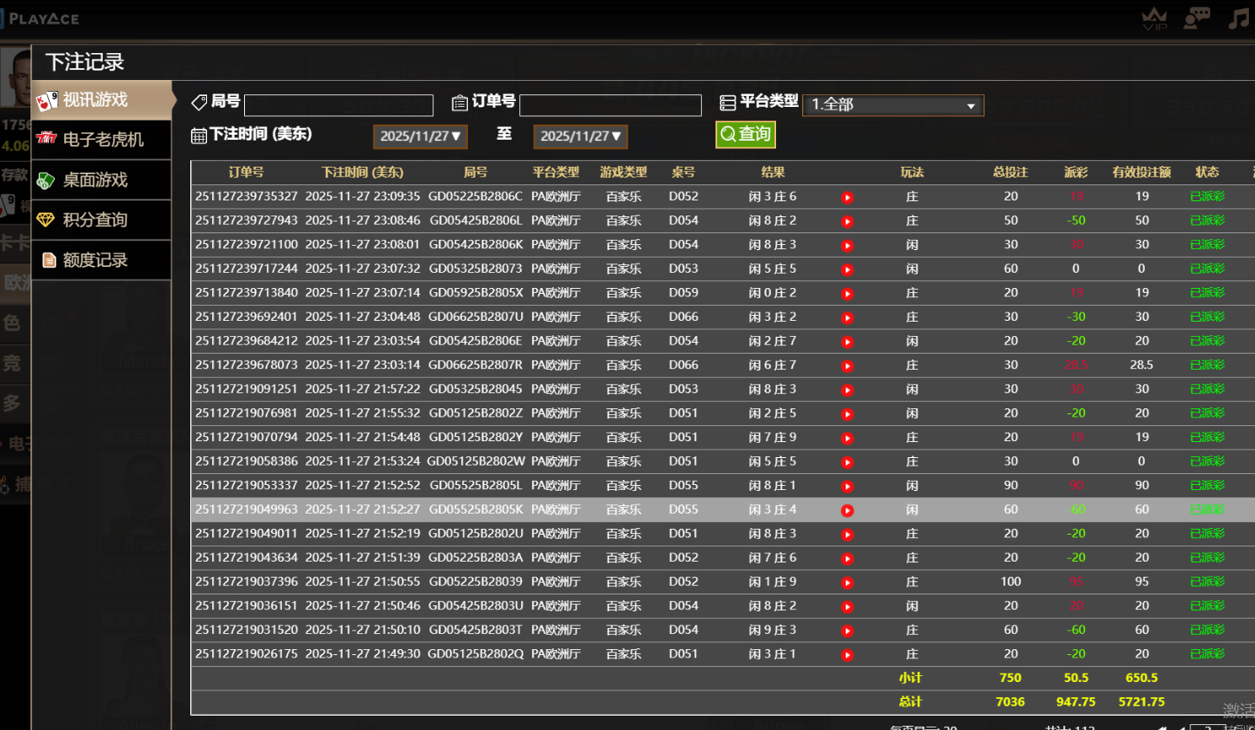Open 积分查询 section
1255x730 pixels.
[101, 220]
